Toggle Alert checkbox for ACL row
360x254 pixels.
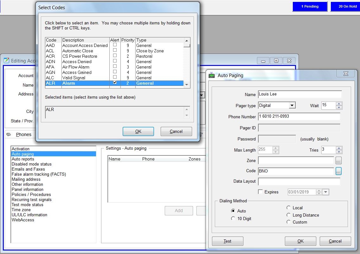pos(115,50)
